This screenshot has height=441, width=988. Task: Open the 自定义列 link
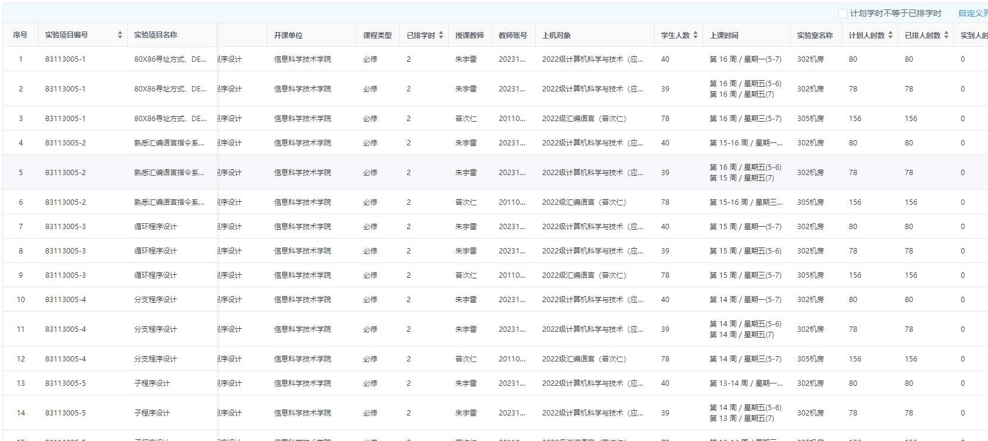[x=973, y=13]
